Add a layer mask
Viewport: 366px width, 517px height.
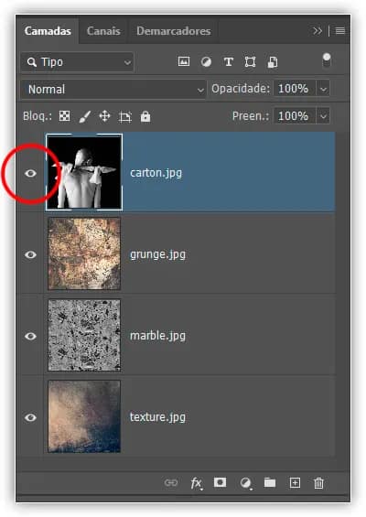click(x=220, y=483)
